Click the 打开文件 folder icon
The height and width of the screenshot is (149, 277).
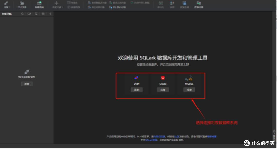click(x=22, y=3)
